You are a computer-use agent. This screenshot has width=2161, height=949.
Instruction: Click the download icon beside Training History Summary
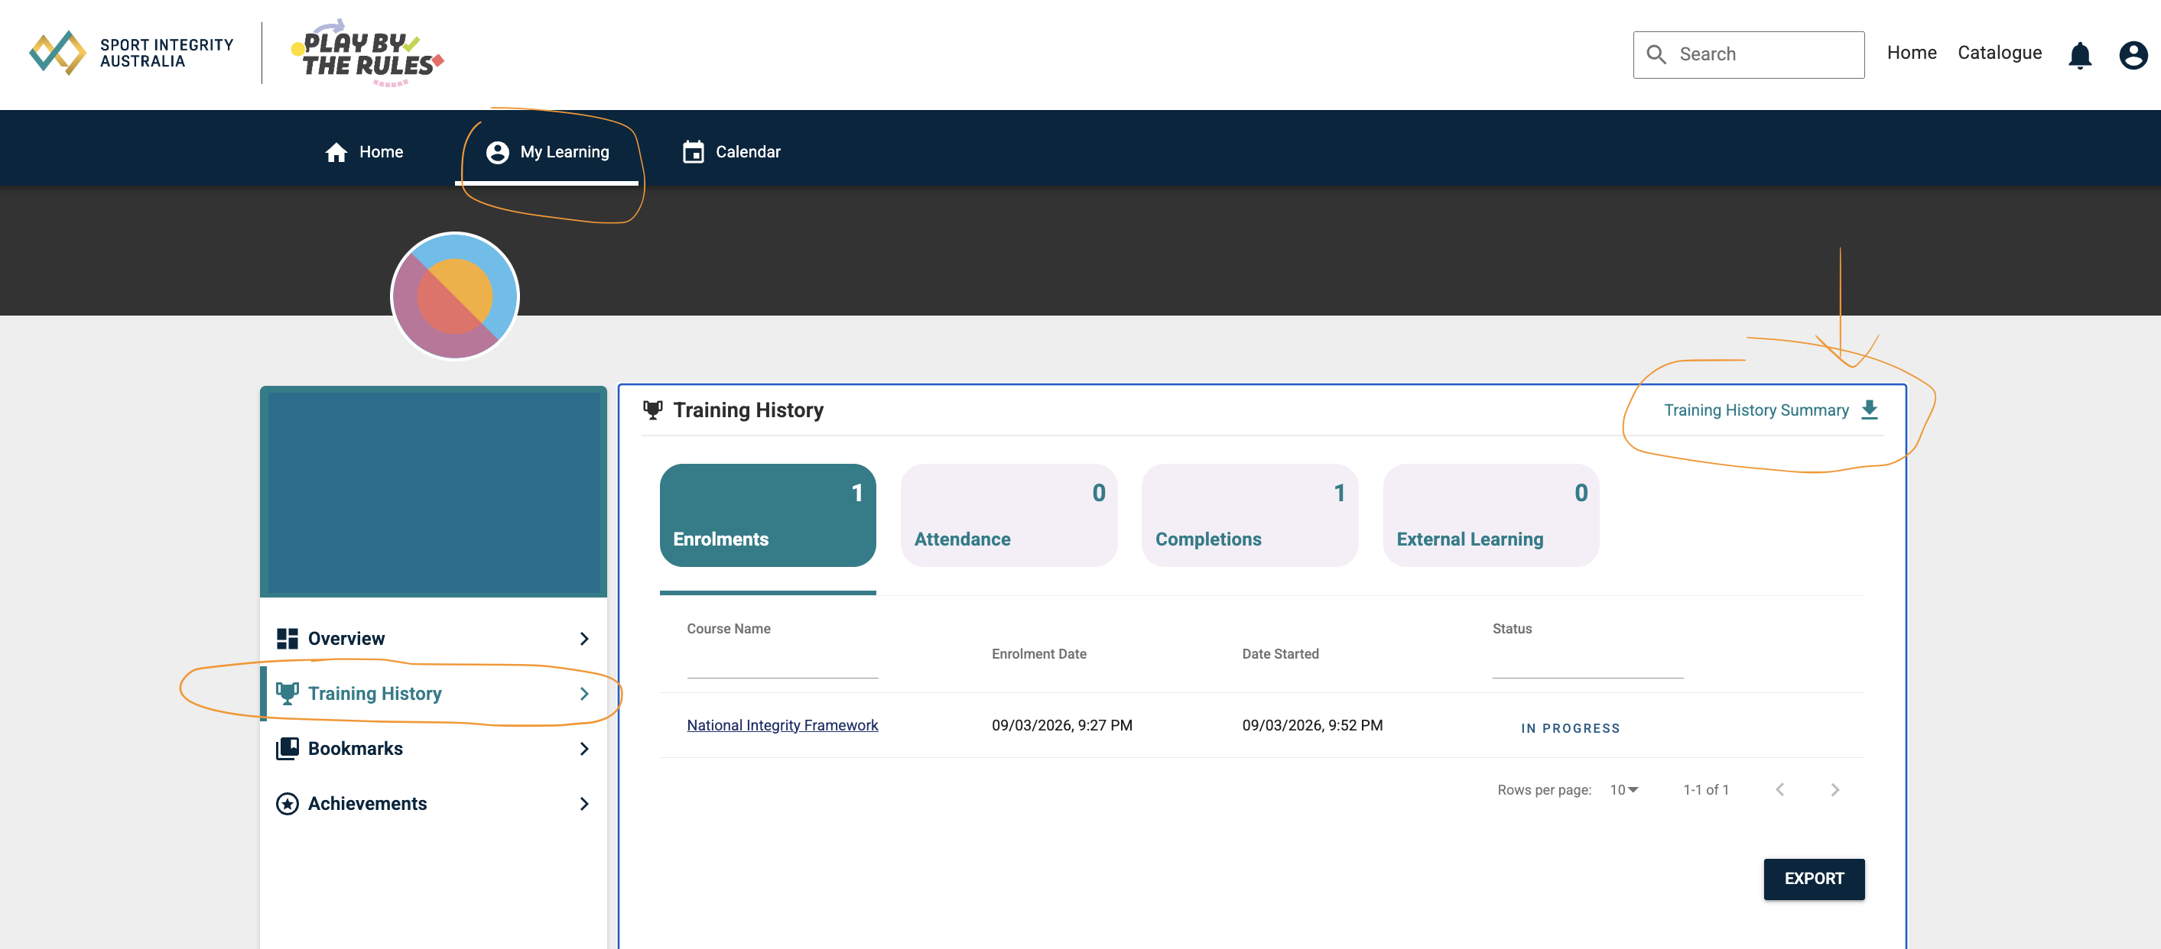tap(1869, 409)
